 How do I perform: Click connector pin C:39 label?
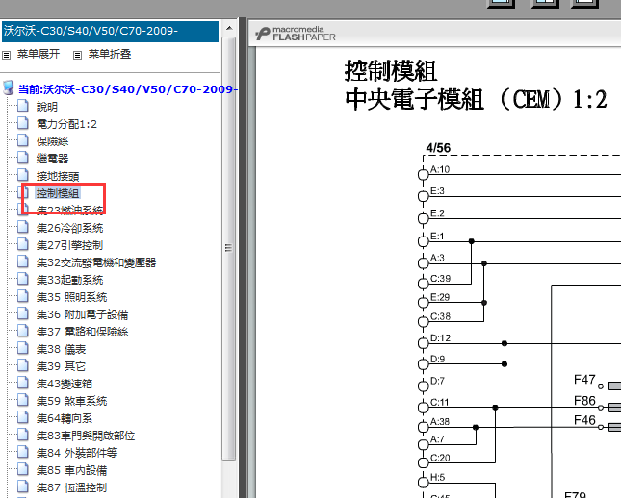click(440, 279)
